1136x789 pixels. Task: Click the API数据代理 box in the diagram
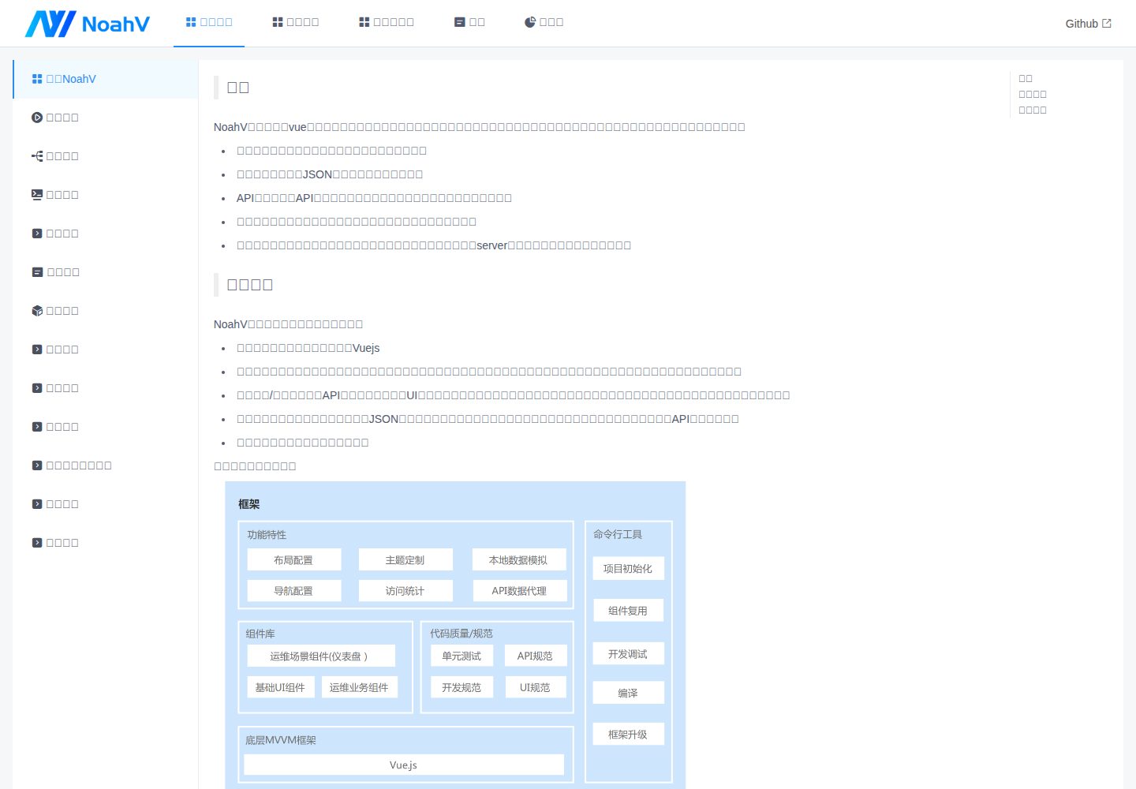[519, 591]
